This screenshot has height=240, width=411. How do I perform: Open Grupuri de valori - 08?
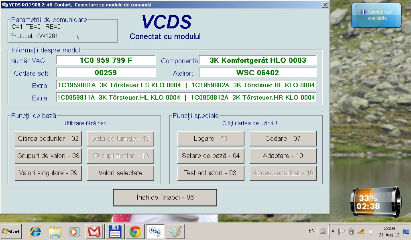click(48, 156)
